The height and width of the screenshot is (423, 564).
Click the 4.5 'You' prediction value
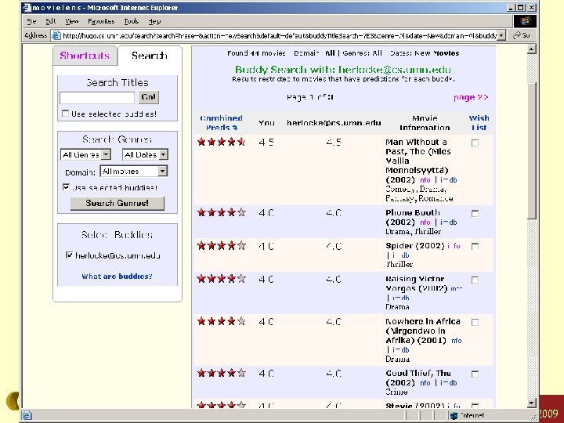coord(266,142)
